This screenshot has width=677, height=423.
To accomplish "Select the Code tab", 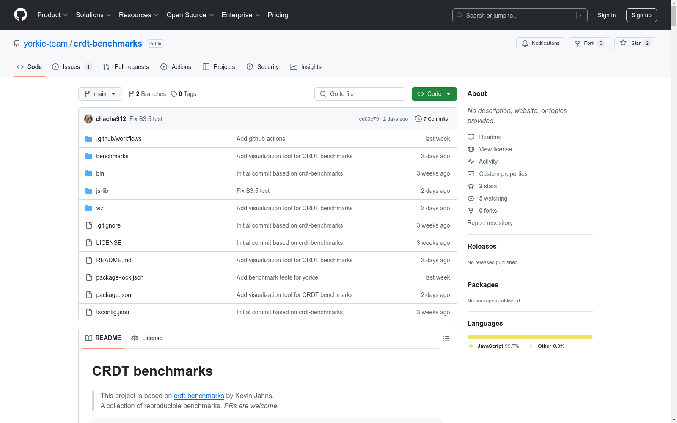I will [x=29, y=67].
